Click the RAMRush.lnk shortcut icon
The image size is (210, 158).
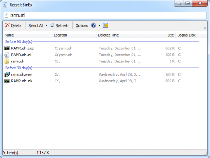pos(7,81)
